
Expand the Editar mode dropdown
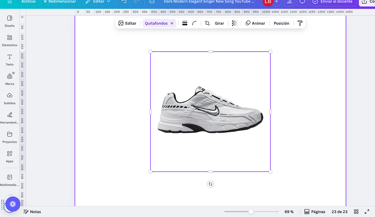[98, 2]
